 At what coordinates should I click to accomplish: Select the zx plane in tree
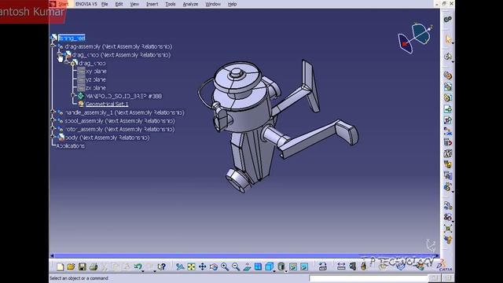point(96,88)
